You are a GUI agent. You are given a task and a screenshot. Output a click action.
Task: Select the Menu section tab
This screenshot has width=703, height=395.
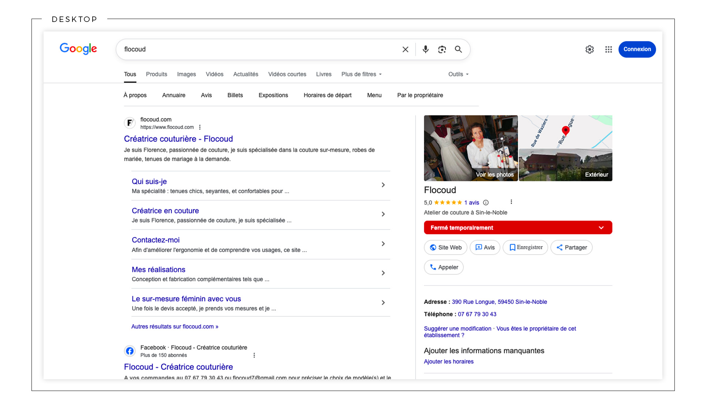375,95
